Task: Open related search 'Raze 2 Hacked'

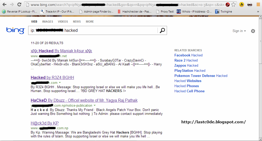Action: point(186,61)
